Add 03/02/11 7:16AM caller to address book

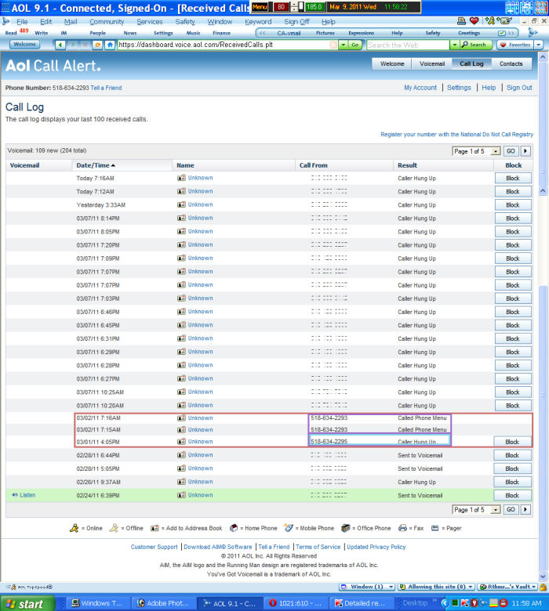pyautogui.click(x=181, y=418)
